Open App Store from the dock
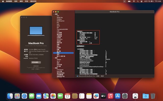The height and width of the screenshot is (101, 163). pos(118,96)
